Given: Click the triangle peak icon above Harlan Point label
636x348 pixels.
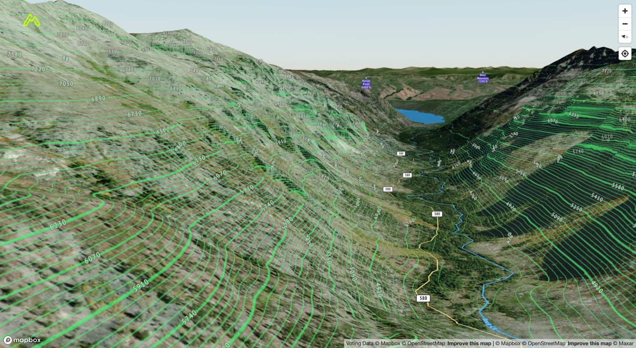Looking at the screenshot, I should pyautogui.click(x=366, y=78).
